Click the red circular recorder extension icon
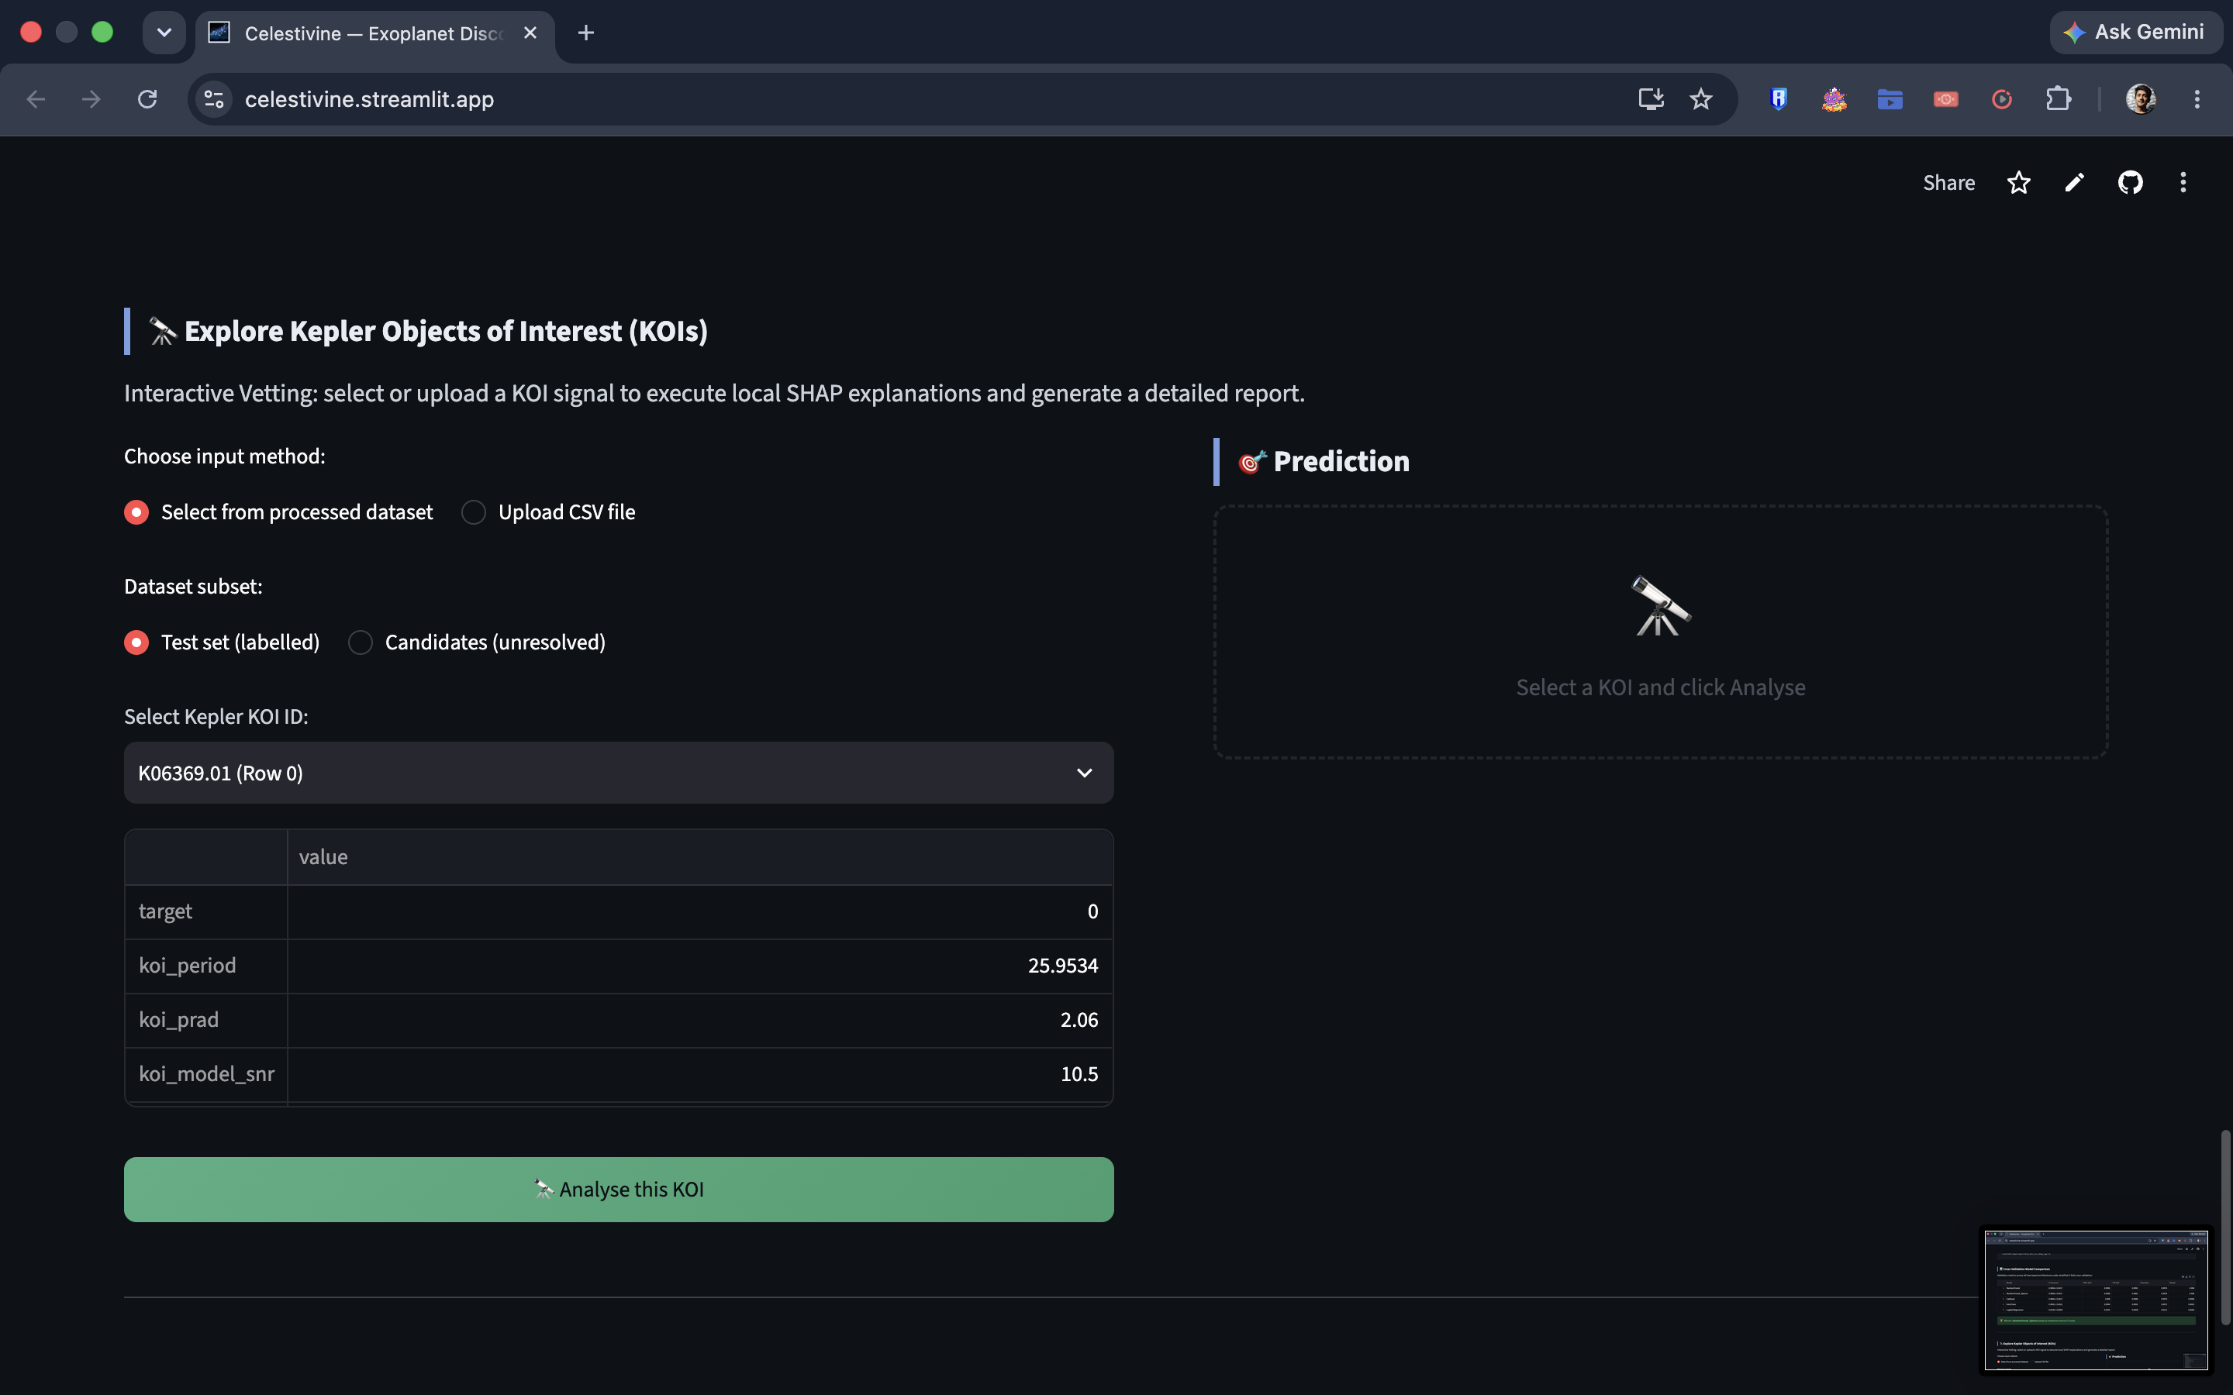Image resolution: width=2233 pixels, height=1395 pixels. pos(2001,98)
